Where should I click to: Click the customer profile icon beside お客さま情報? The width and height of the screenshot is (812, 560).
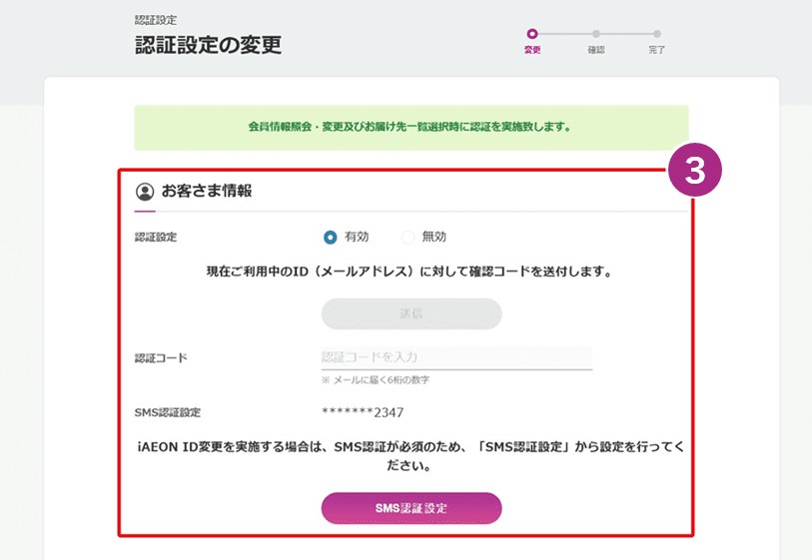[x=146, y=192]
